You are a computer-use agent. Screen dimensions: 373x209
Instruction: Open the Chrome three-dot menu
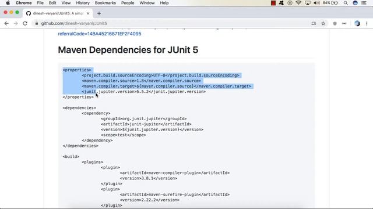pos(367,23)
